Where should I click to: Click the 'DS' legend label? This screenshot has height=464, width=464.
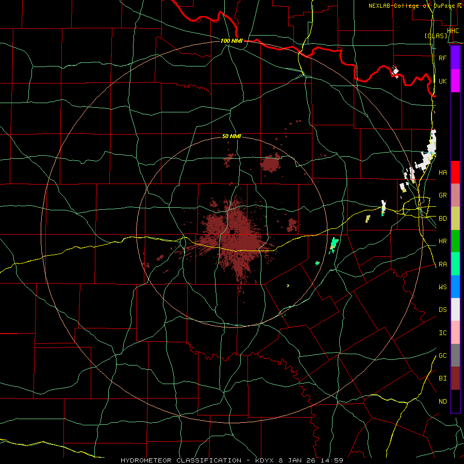pos(442,310)
